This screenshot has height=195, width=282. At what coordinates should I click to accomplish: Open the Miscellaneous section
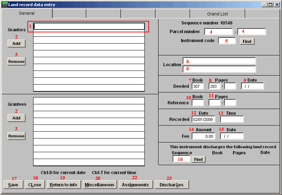[99, 185]
